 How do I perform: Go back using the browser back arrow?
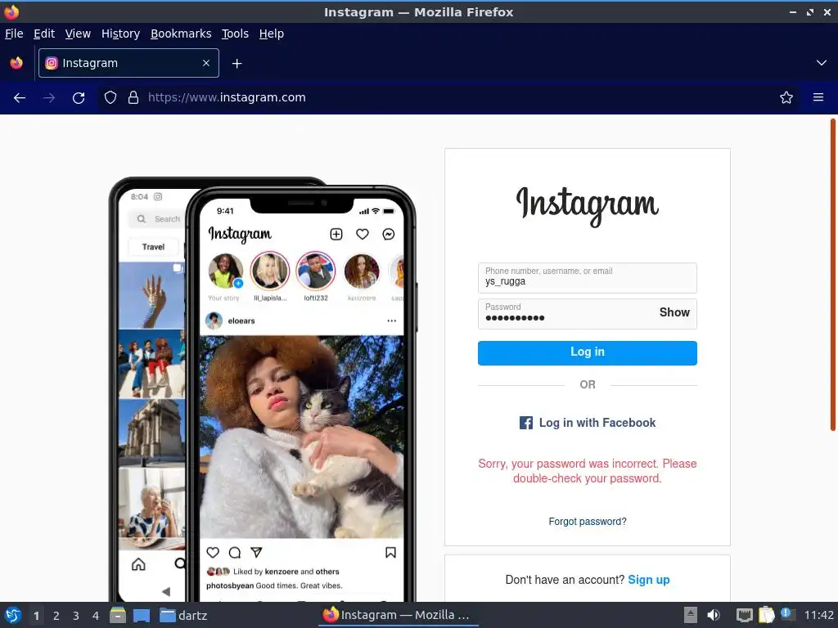coord(20,98)
